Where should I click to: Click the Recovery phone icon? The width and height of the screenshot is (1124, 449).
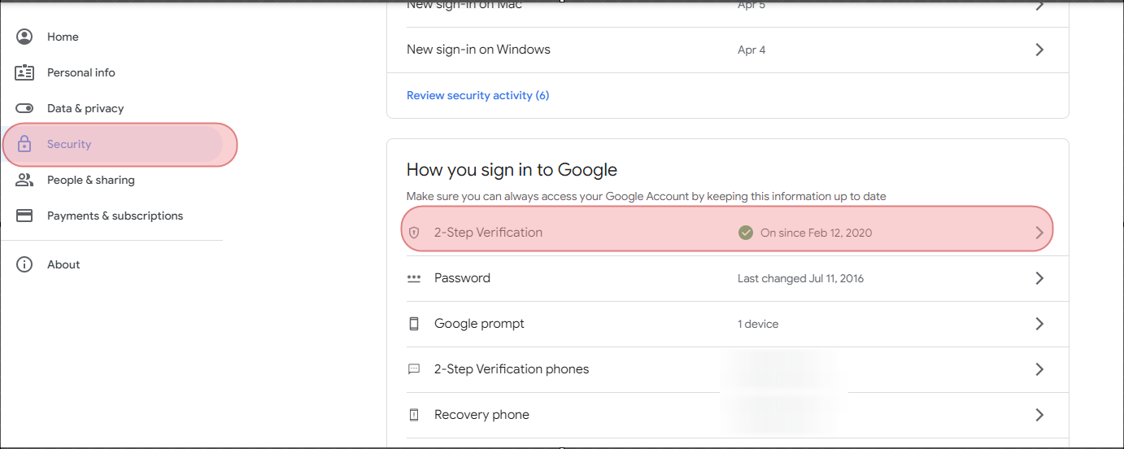tap(414, 415)
